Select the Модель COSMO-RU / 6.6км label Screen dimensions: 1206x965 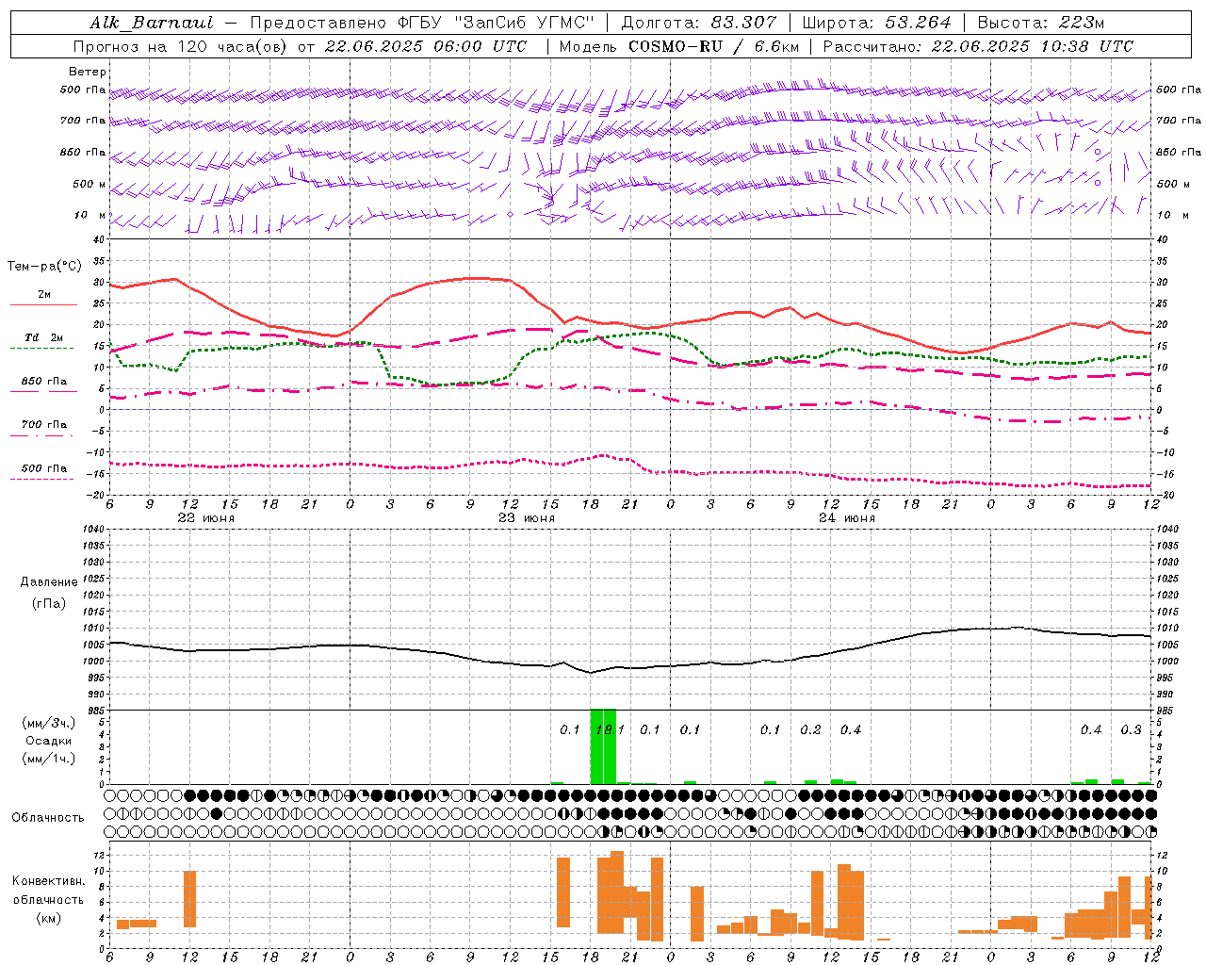[679, 46]
